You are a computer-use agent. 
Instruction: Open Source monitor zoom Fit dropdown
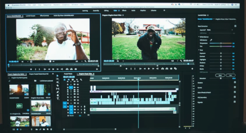[25, 62]
